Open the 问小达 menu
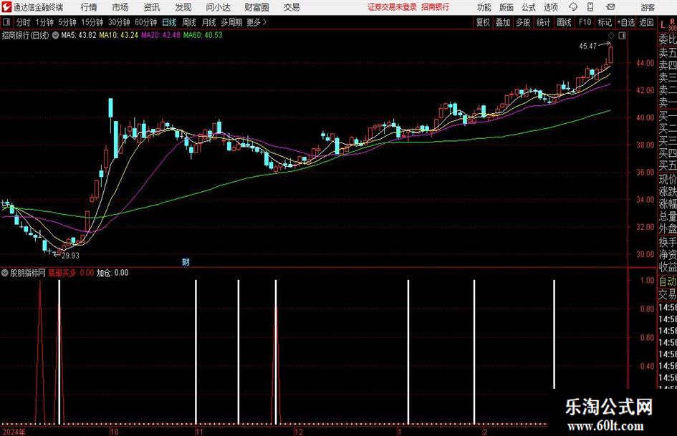 click(218, 7)
